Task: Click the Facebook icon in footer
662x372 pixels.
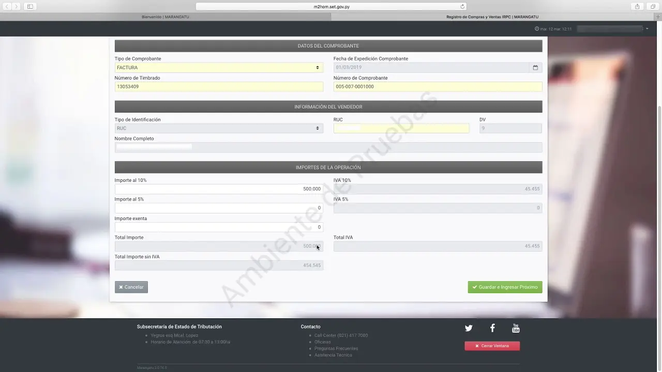Action: tap(492, 328)
